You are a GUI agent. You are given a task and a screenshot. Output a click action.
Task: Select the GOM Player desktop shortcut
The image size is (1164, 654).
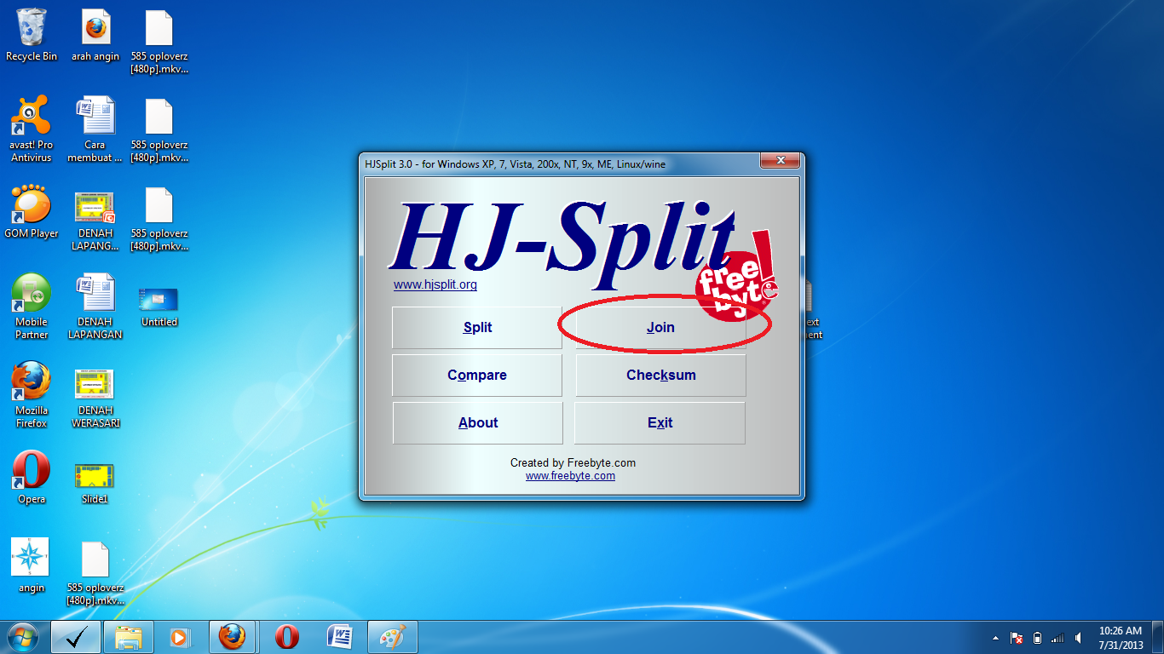click(32, 213)
